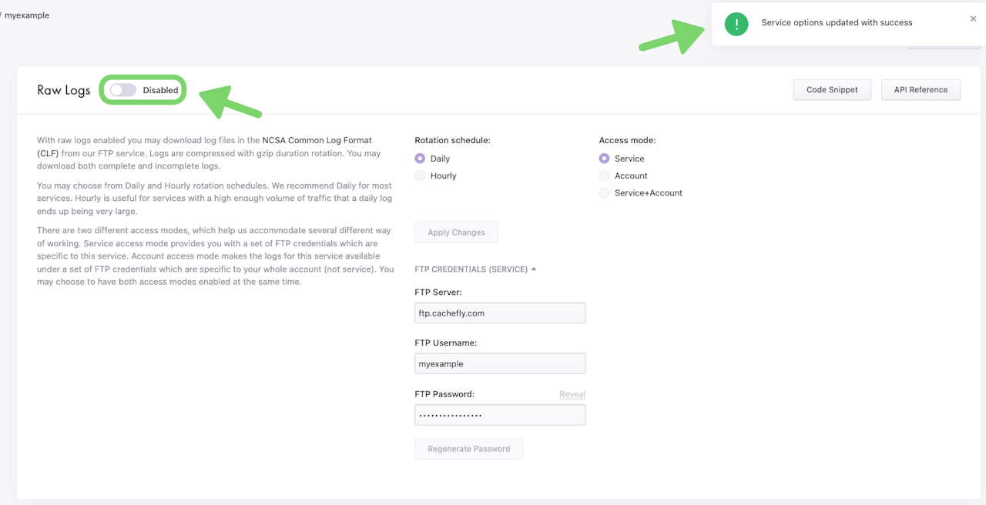Dismiss the success notification with X
The width and height of the screenshot is (986, 505).
[x=973, y=19]
